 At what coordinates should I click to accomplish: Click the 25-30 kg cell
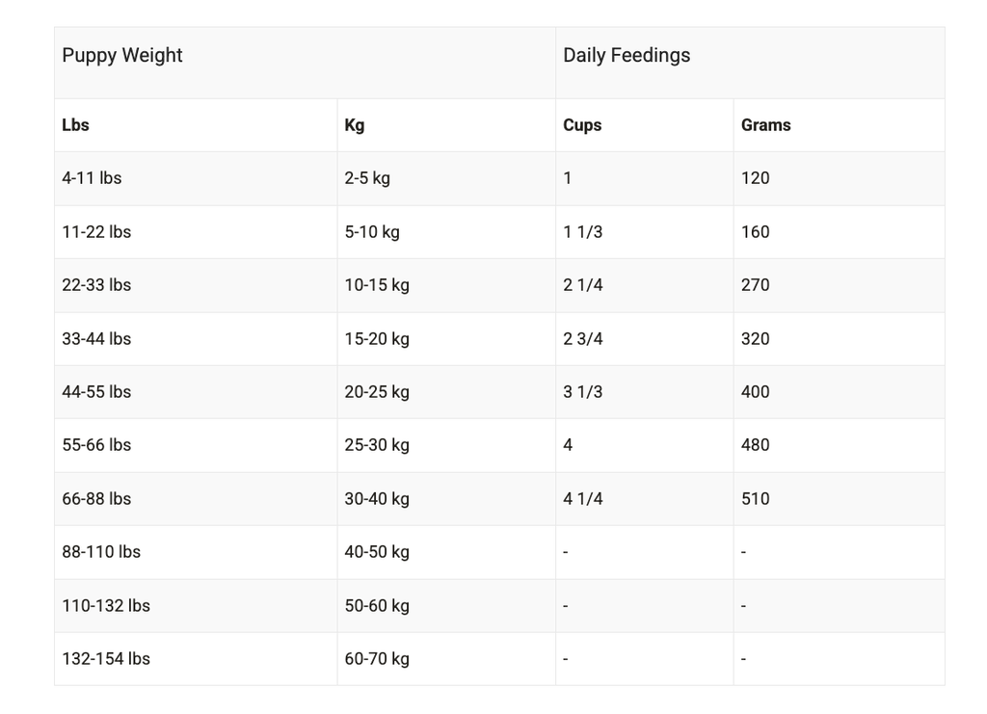377,445
